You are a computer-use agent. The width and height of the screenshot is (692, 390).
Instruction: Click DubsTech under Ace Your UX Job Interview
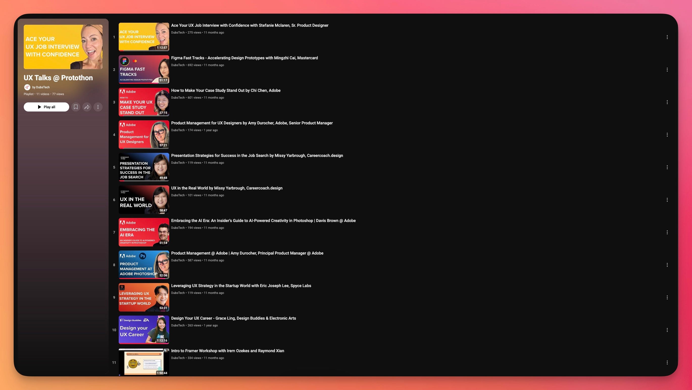(x=178, y=33)
